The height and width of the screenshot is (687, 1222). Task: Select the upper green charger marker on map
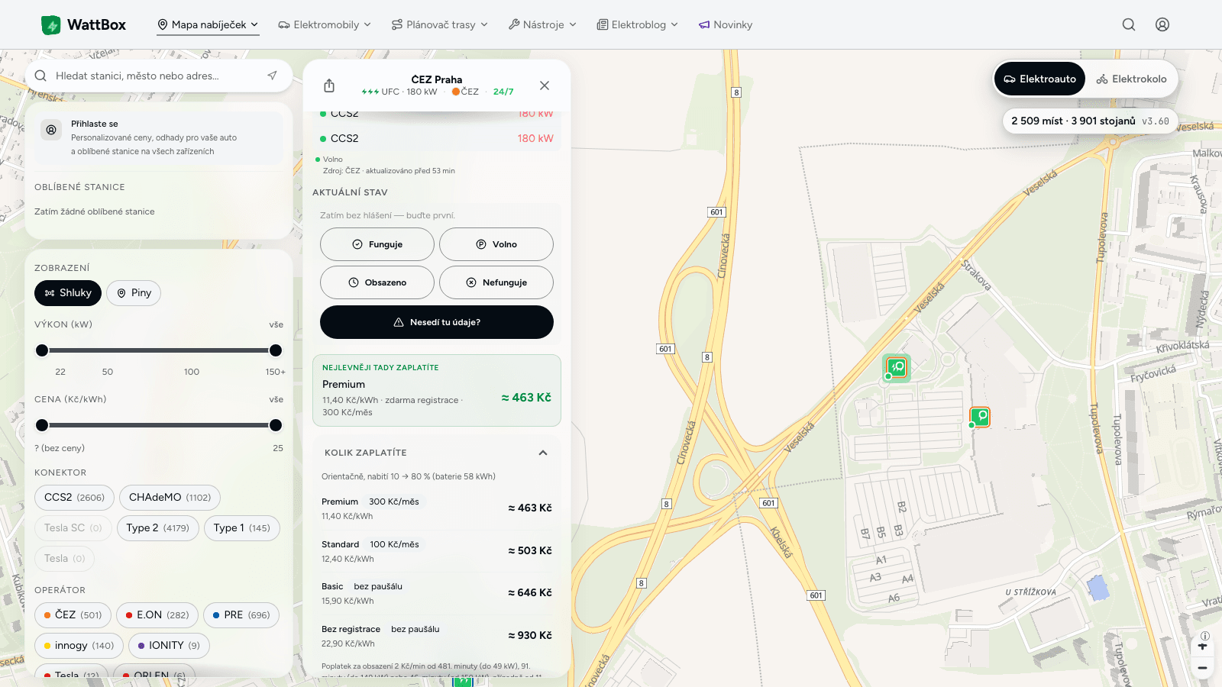coord(897,368)
